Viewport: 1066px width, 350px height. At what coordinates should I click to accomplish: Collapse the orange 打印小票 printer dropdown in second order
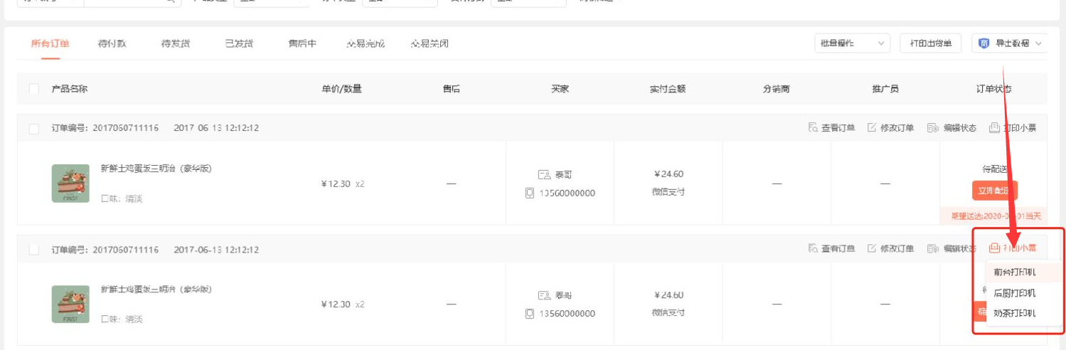pyautogui.click(x=1012, y=248)
